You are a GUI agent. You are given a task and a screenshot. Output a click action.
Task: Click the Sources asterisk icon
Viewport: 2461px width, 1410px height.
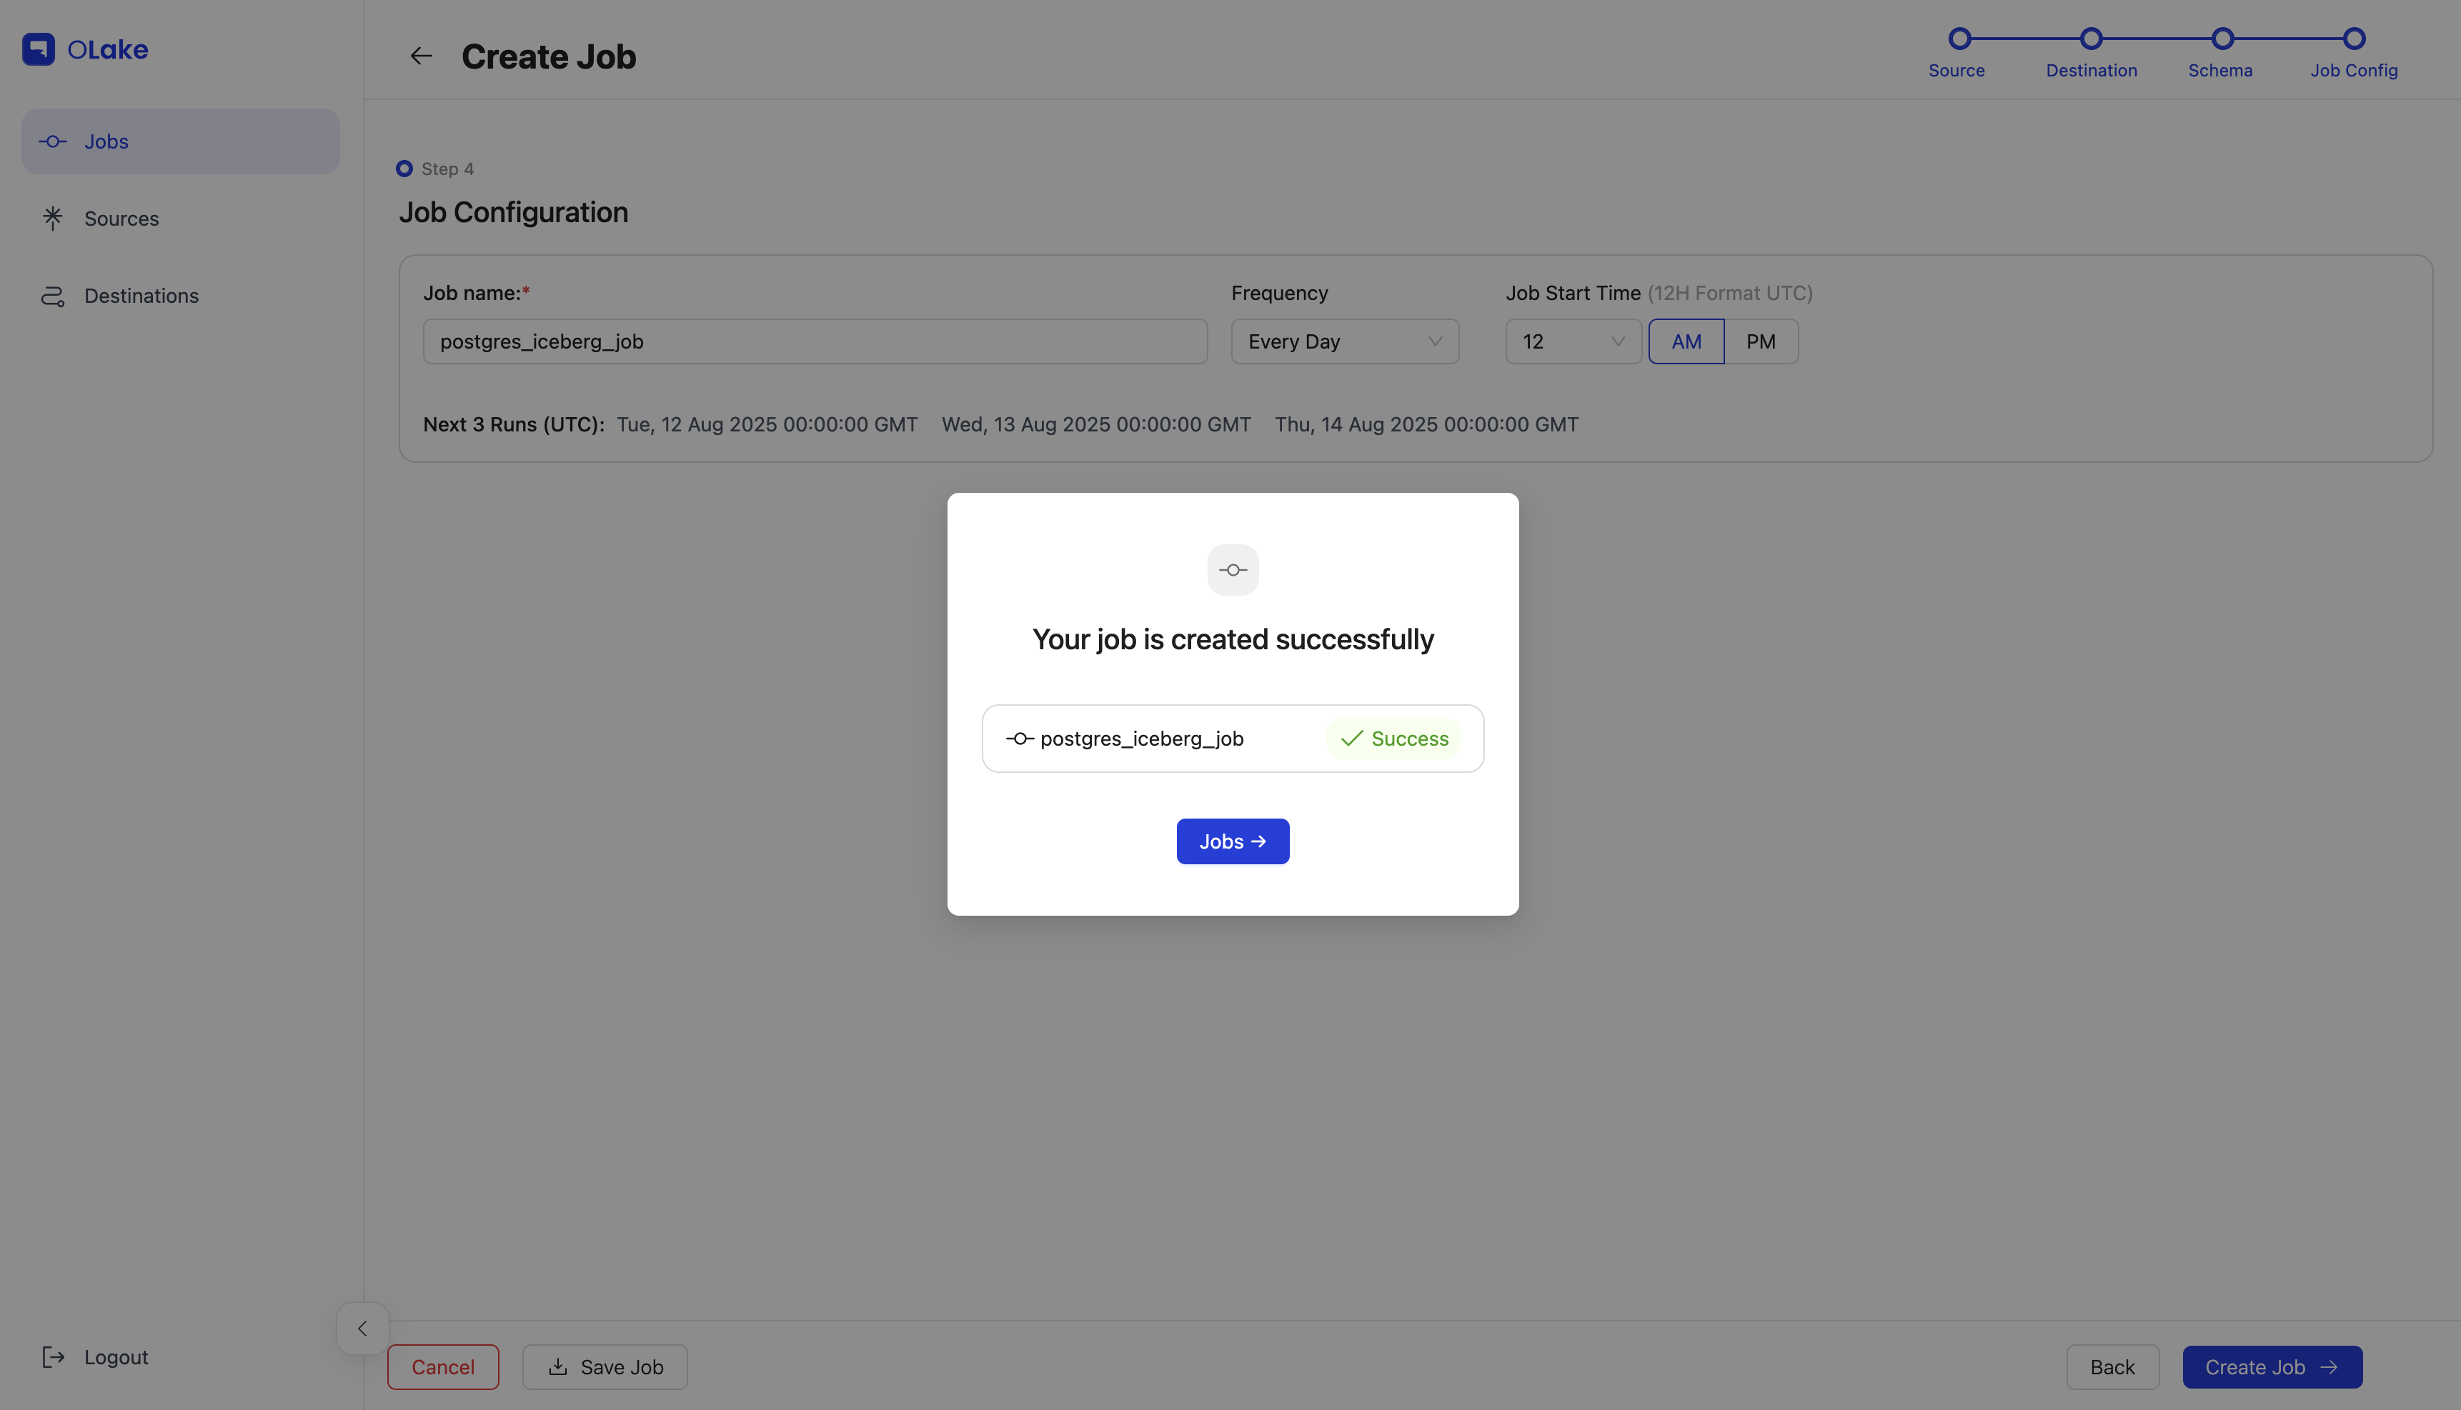(x=52, y=218)
